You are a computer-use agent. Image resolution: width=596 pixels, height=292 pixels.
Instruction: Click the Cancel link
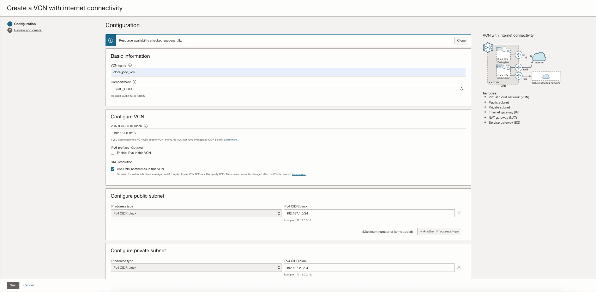(x=29, y=285)
